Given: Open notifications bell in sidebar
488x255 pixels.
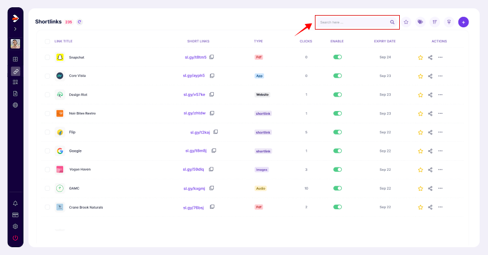Looking at the screenshot, I should pos(15,203).
